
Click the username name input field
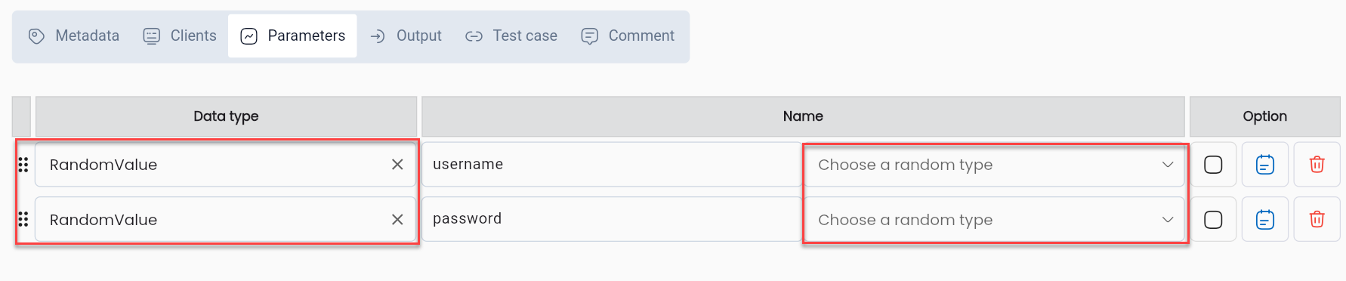[612, 165]
